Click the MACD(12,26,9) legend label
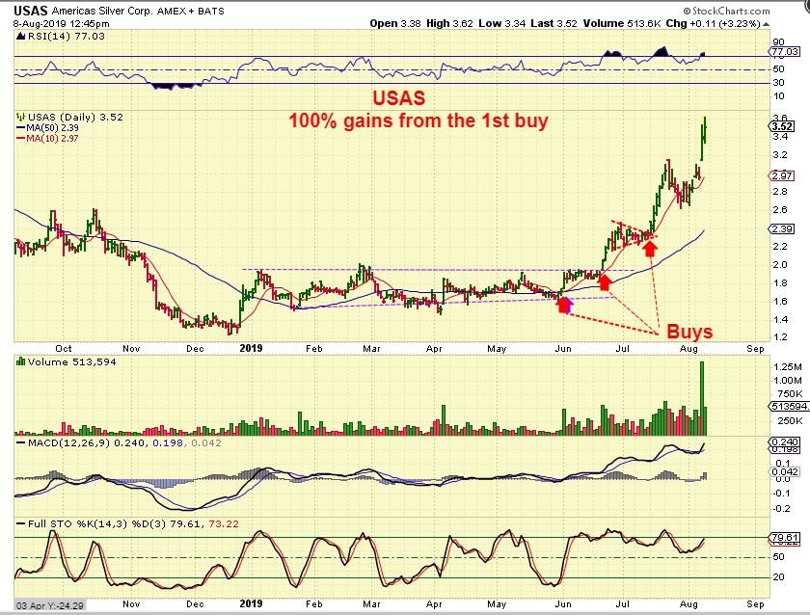Viewport: 810px width, 615px height. pyautogui.click(x=68, y=443)
